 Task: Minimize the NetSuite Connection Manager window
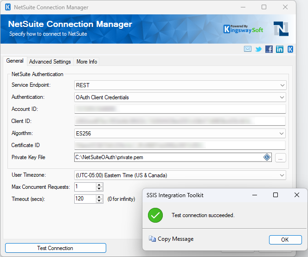243,7
